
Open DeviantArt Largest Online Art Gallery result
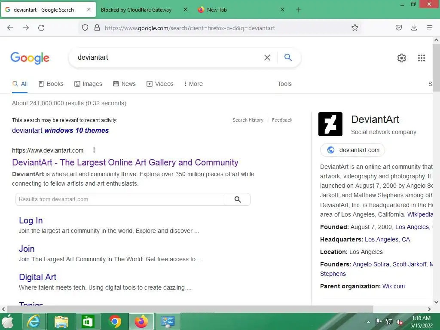point(125,162)
